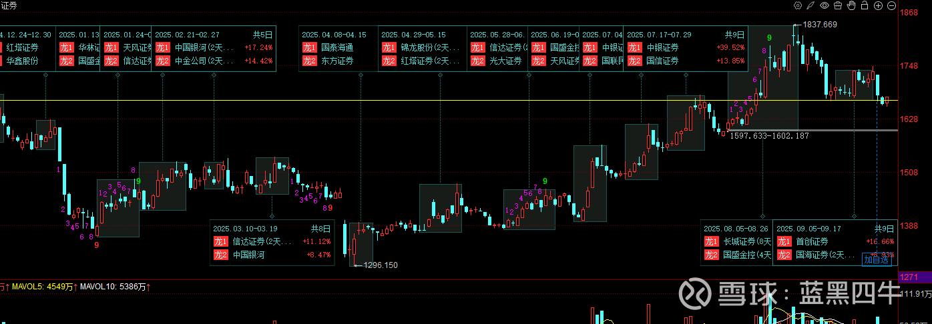Click date range 2025.09.05-09.17
Viewport: 932px width, 324px height.
coord(809,228)
